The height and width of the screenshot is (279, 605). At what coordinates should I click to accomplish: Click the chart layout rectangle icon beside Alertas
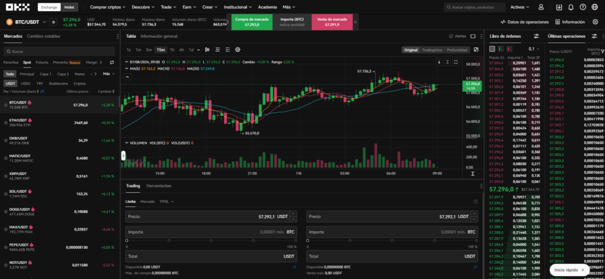pyautogui.click(x=473, y=36)
